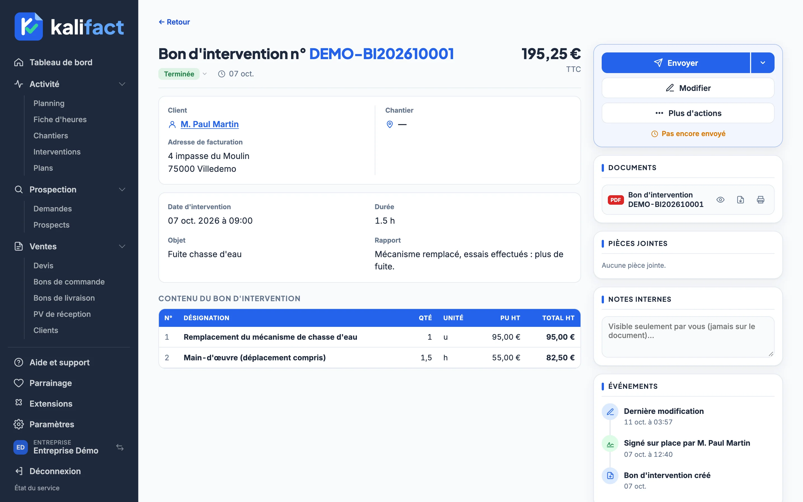803x502 pixels.
Task: Collapse the Prospection section chevron
Action: click(x=122, y=189)
